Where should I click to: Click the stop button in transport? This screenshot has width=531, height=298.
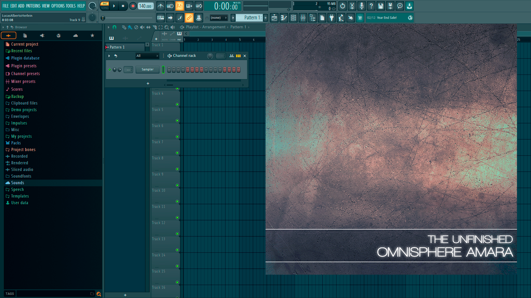(x=123, y=6)
